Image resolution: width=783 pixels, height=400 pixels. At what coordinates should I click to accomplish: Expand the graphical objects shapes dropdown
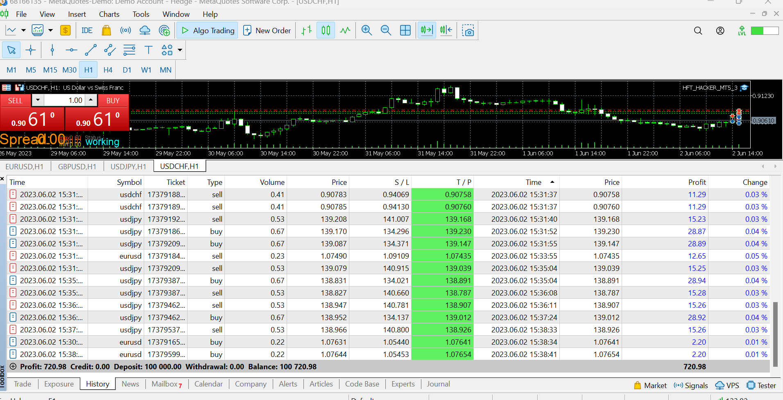180,50
